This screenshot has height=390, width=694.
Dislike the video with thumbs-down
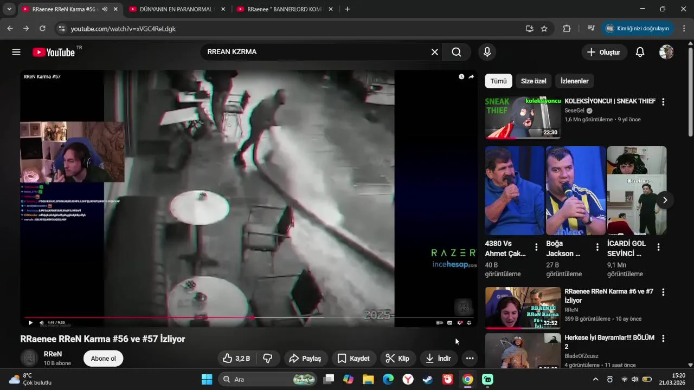[x=268, y=358]
